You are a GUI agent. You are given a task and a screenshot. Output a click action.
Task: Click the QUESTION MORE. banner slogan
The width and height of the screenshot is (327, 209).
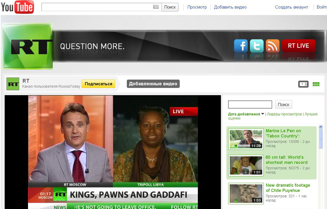coord(92,46)
